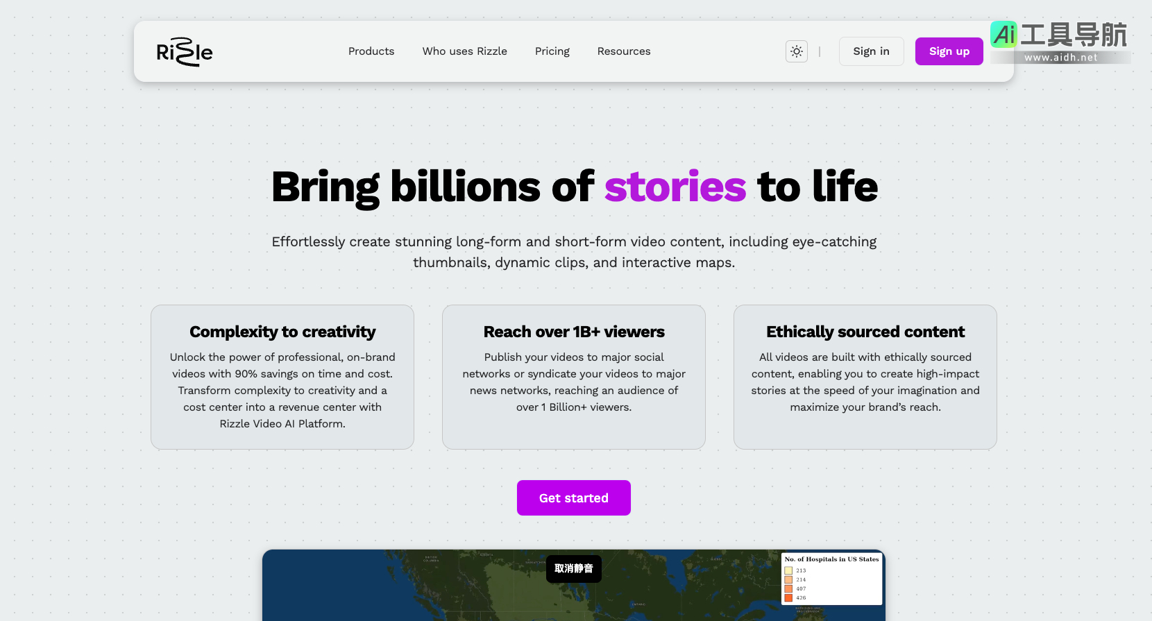Click the green Ai watermark logo icon

(x=1003, y=34)
